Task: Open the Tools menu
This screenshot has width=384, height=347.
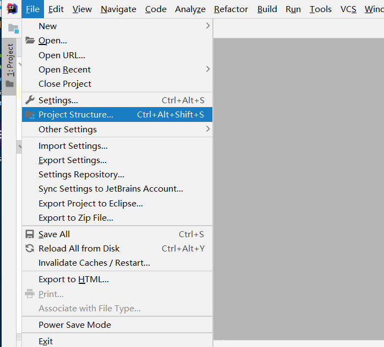Action: pyautogui.click(x=321, y=9)
